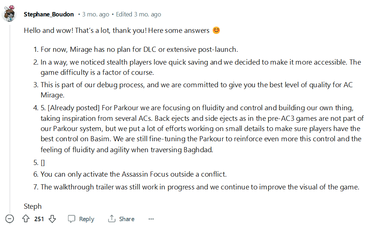
Task: Click the "3 mo. ago" post timestamp
Action: [96, 14]
